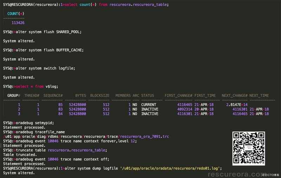Click the BLOCKSIZE column header
The width and height of the screenshot is (281, 178).
[100, 95]
